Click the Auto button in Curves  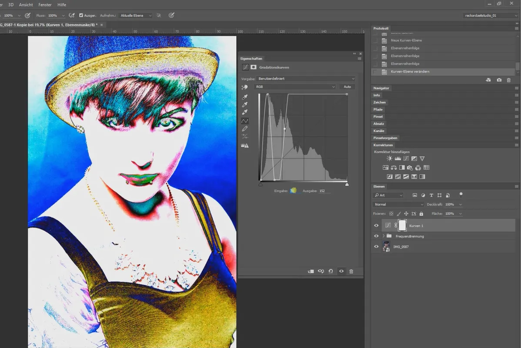[347, 87]
